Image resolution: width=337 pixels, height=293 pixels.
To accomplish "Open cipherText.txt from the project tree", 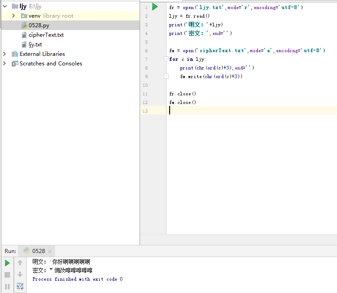I will pos(46,35).
